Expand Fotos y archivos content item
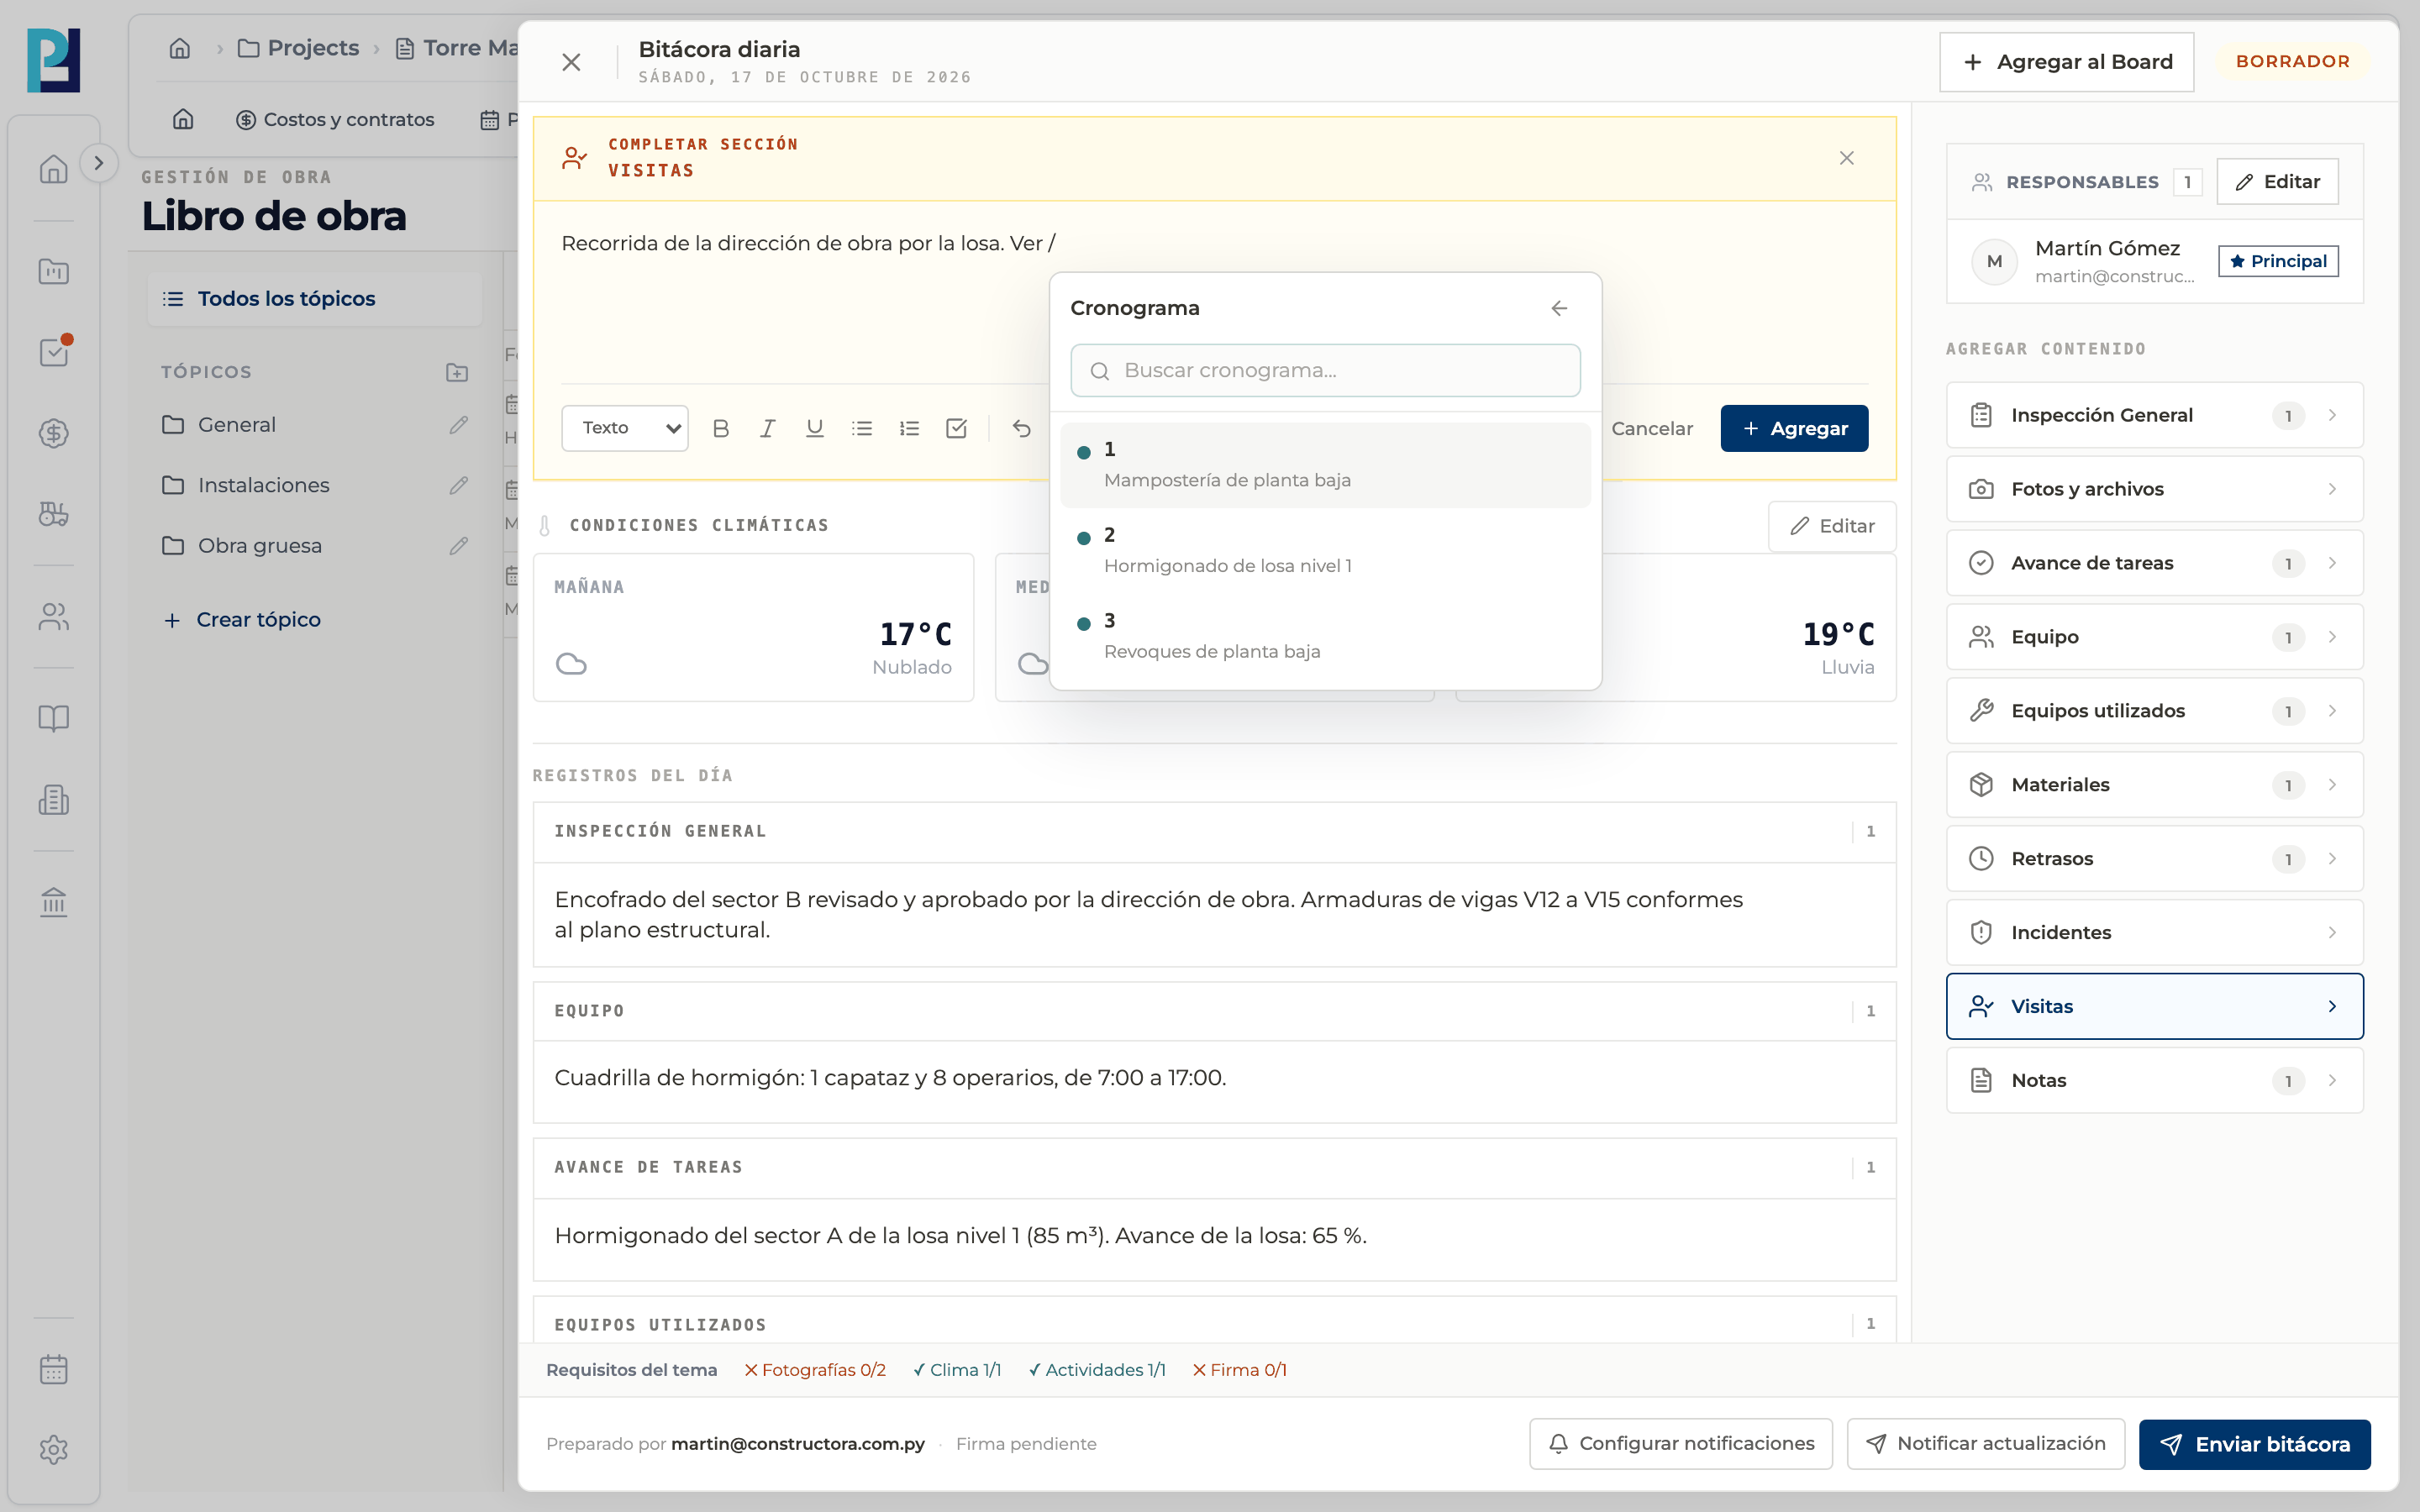The height and width of the screenshot is (1512, 2420). (2154, 489)
